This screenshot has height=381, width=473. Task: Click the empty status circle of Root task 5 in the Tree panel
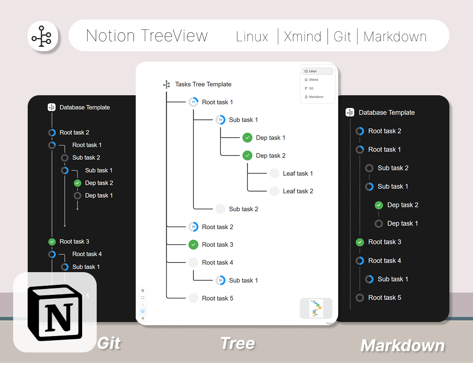193,298
